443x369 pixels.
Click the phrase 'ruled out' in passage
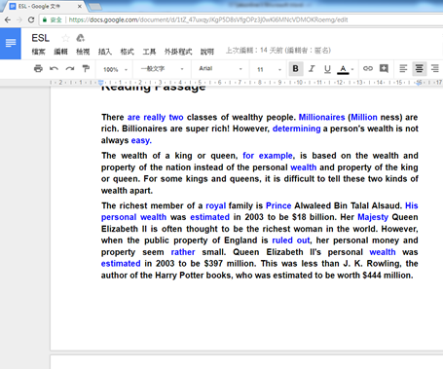(291, 240)
